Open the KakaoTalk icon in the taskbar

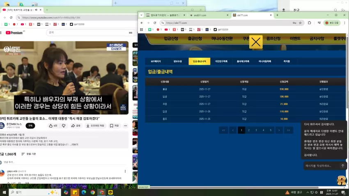coord(110,192)
